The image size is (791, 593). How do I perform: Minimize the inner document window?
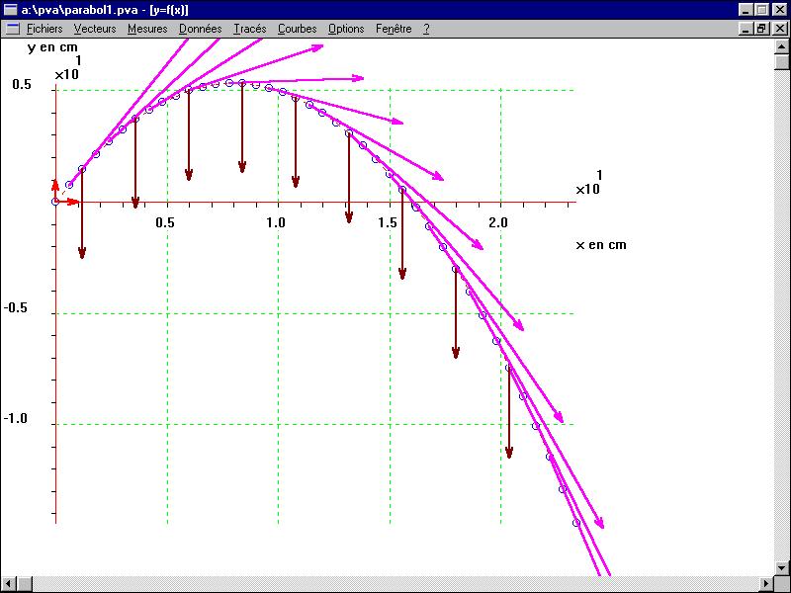(x=747, y=29)
